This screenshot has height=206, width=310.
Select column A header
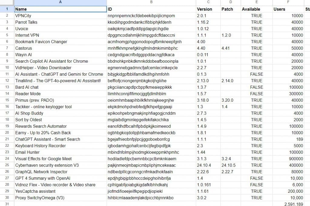60,2
